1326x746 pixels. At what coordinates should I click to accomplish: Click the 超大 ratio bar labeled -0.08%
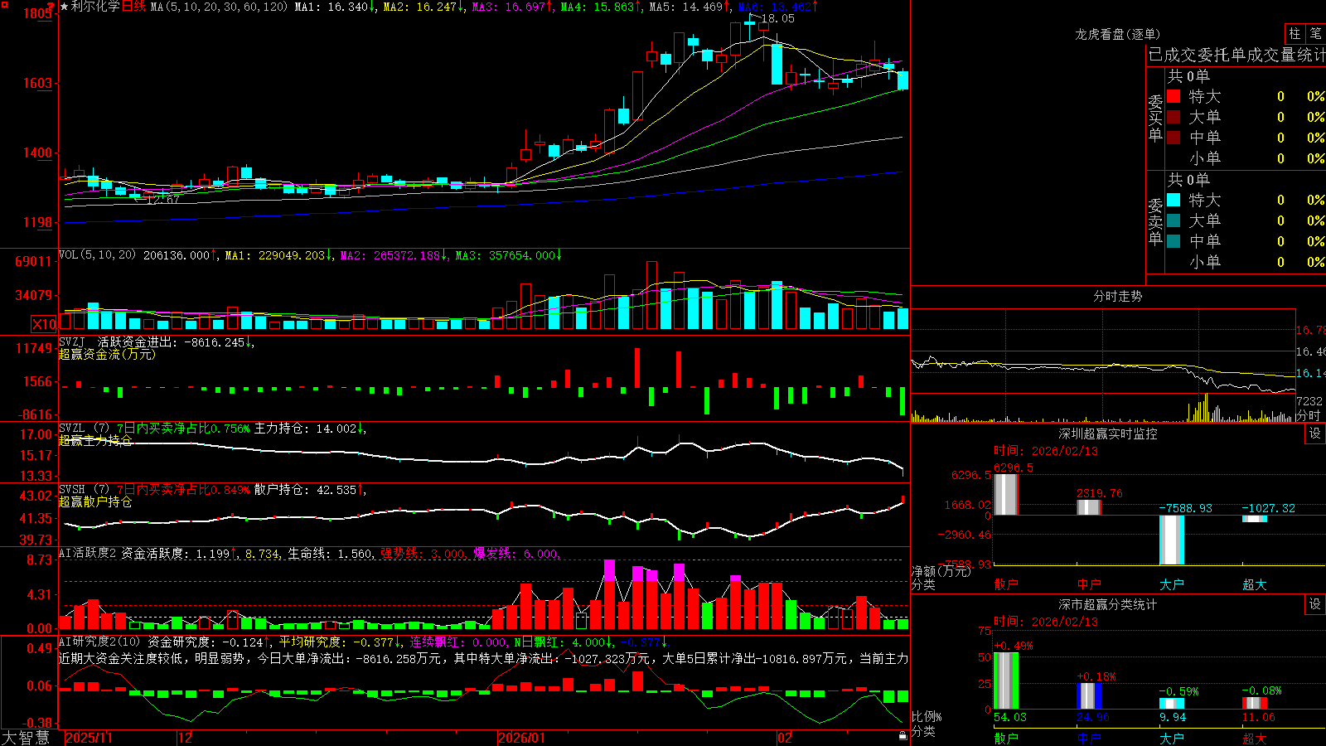1255,703
